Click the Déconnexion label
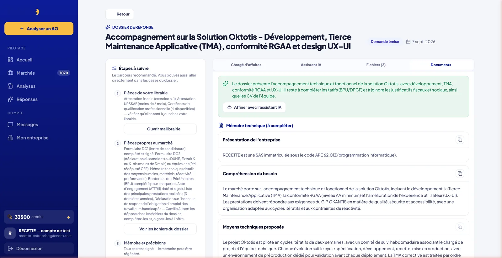The image size is (502, 258). pos(29,248)
